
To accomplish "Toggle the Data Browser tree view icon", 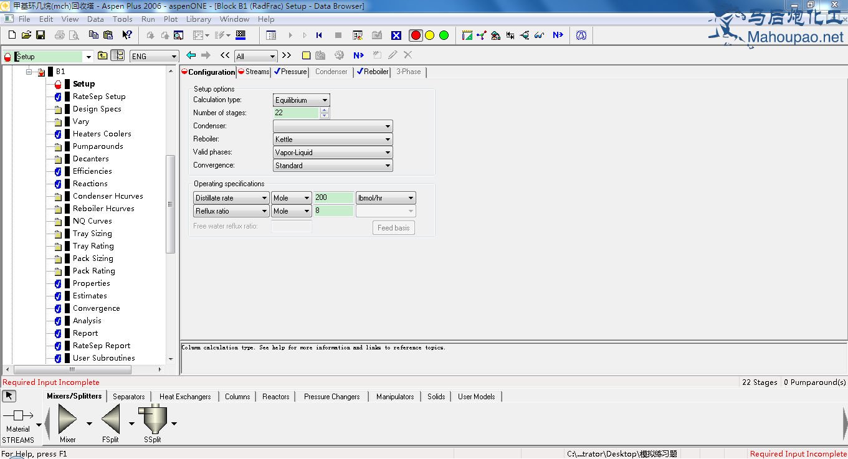I will click(x=117, y=55).
